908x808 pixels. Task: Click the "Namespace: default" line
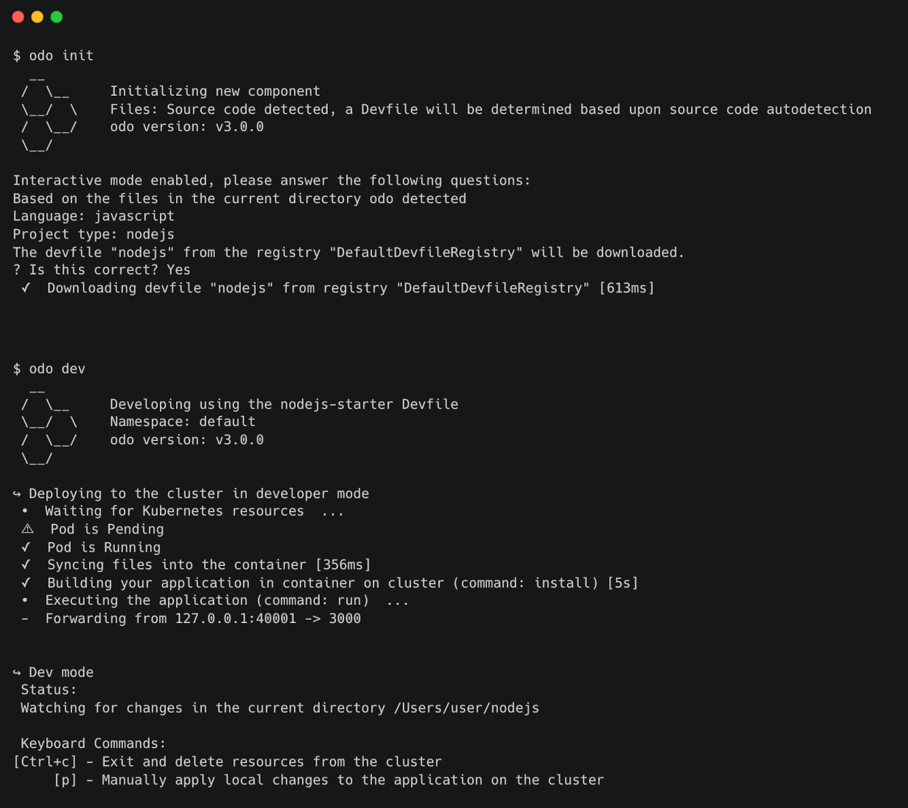182,422
